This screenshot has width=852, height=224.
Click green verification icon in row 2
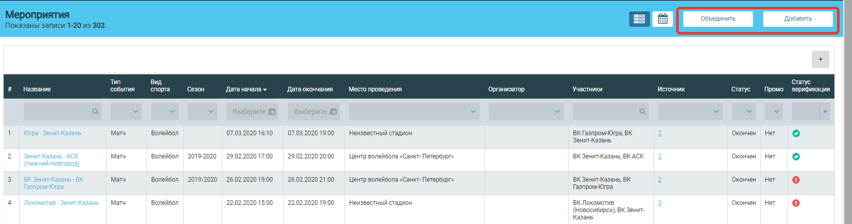pos(796,157)
